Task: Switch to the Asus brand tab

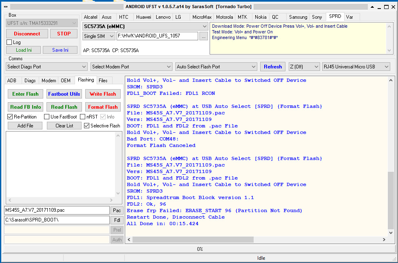Action: pos(106,17)
